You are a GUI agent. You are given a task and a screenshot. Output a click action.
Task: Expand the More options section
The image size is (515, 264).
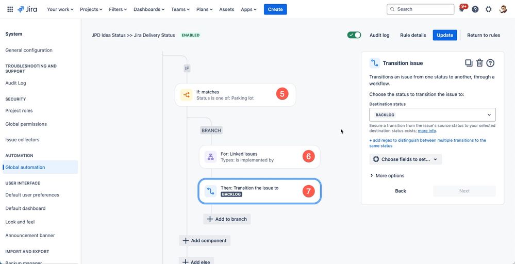[387, 176]
